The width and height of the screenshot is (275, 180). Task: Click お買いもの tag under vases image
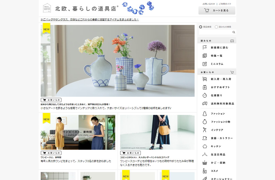51,100
